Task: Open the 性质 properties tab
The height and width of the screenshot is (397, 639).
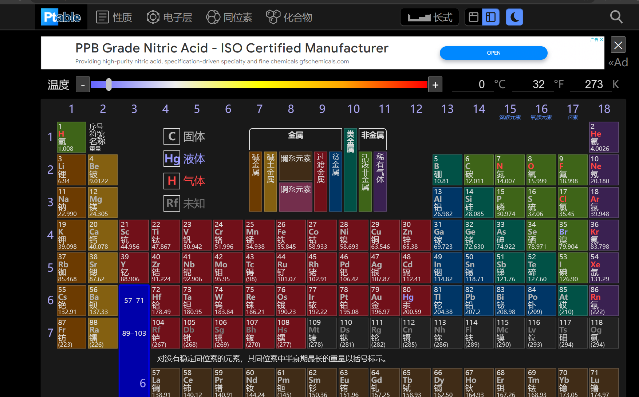Action: [x=114, y=17]
